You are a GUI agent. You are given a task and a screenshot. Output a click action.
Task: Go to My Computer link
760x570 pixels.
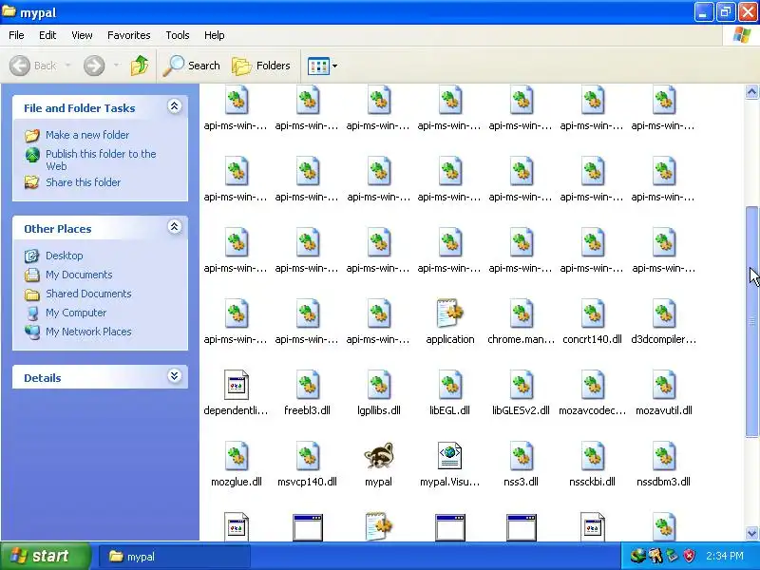pyautogui.click(x=76, y=313)
